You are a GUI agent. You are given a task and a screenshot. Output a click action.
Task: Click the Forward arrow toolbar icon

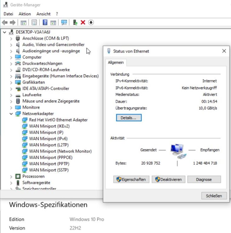12,23
